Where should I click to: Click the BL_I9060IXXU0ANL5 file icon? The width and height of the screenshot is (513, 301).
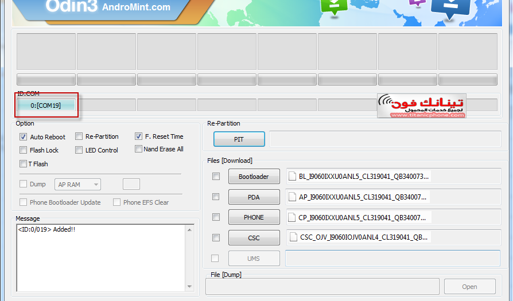coord(292,177)
